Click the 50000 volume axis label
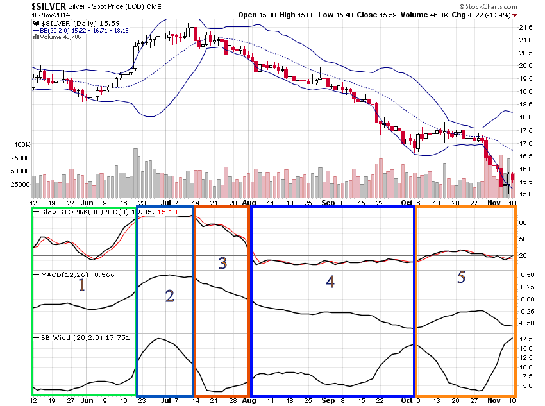The image size is (545, 406). pos(21,171)
